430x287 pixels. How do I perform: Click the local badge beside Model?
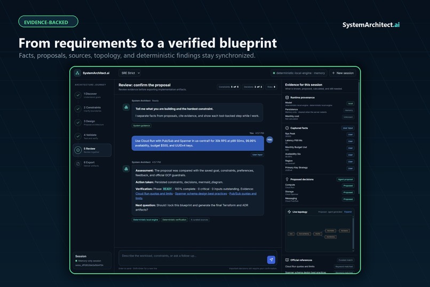350,104
